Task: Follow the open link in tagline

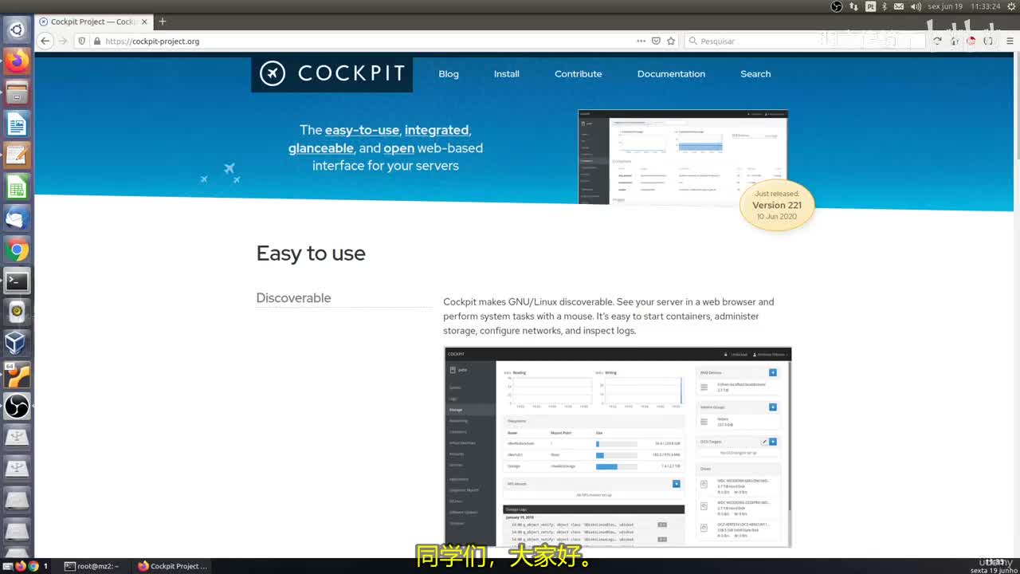Action: tap(399, 148)
